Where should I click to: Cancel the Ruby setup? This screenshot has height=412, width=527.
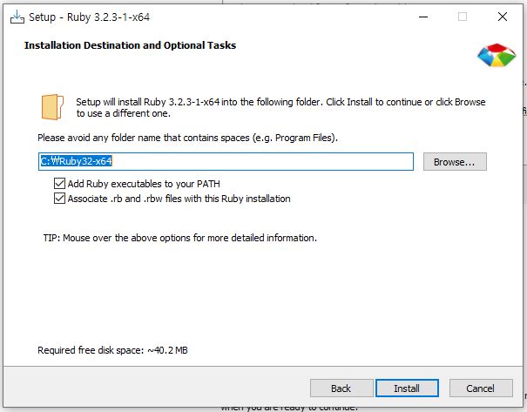point(481,388)
